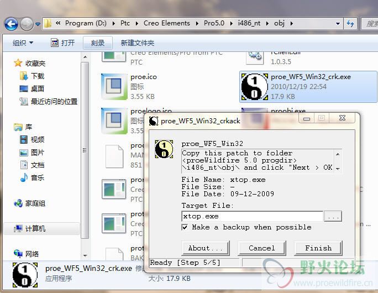
Task: Close the proe_WF5_Win32_crkack dialog
Action: pos(343,118)
